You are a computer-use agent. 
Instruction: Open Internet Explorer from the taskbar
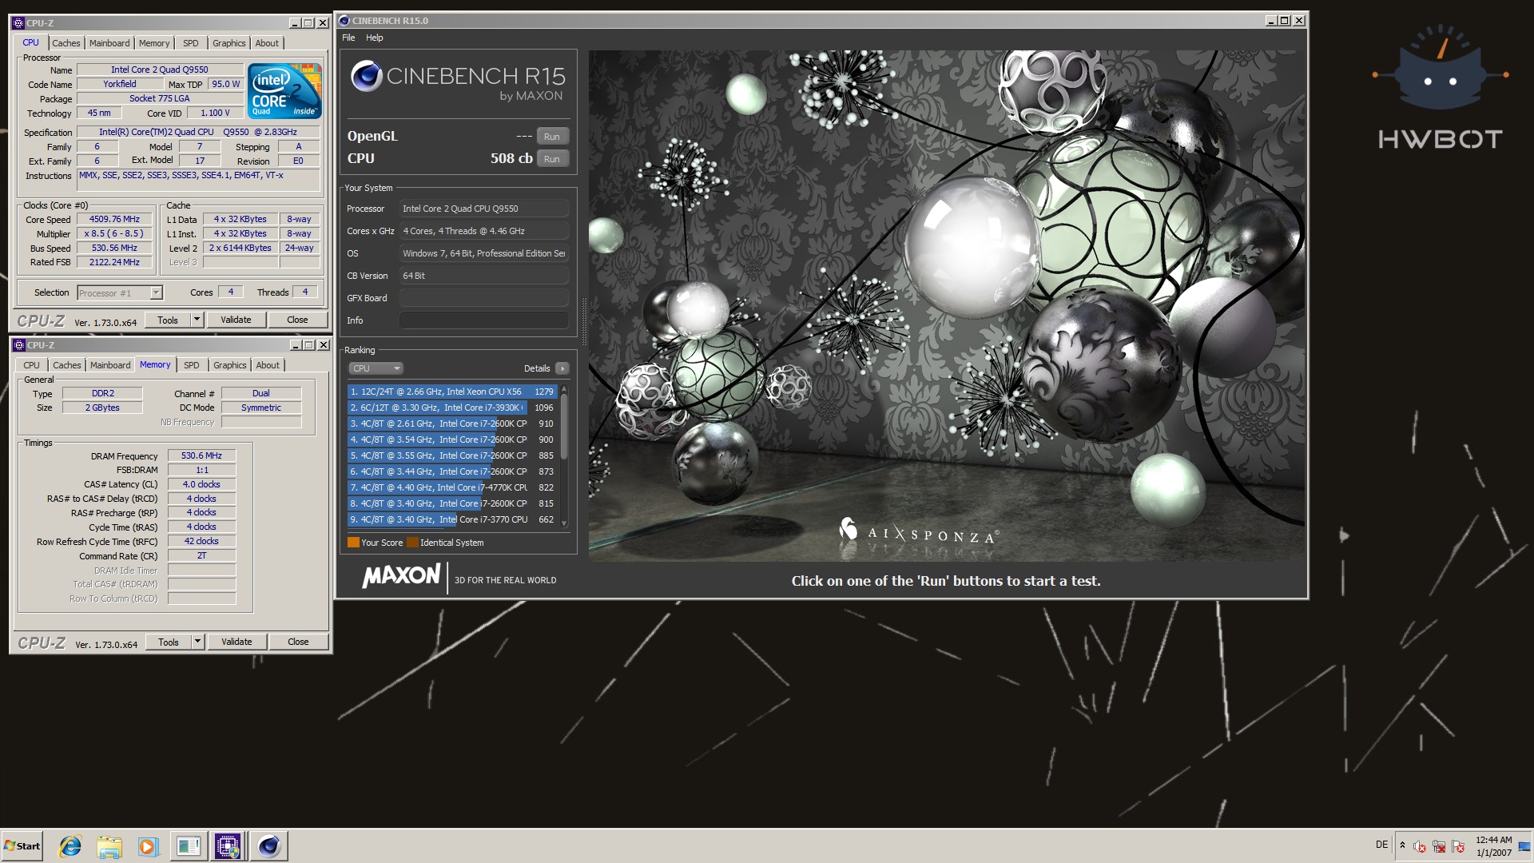[70, 845]
